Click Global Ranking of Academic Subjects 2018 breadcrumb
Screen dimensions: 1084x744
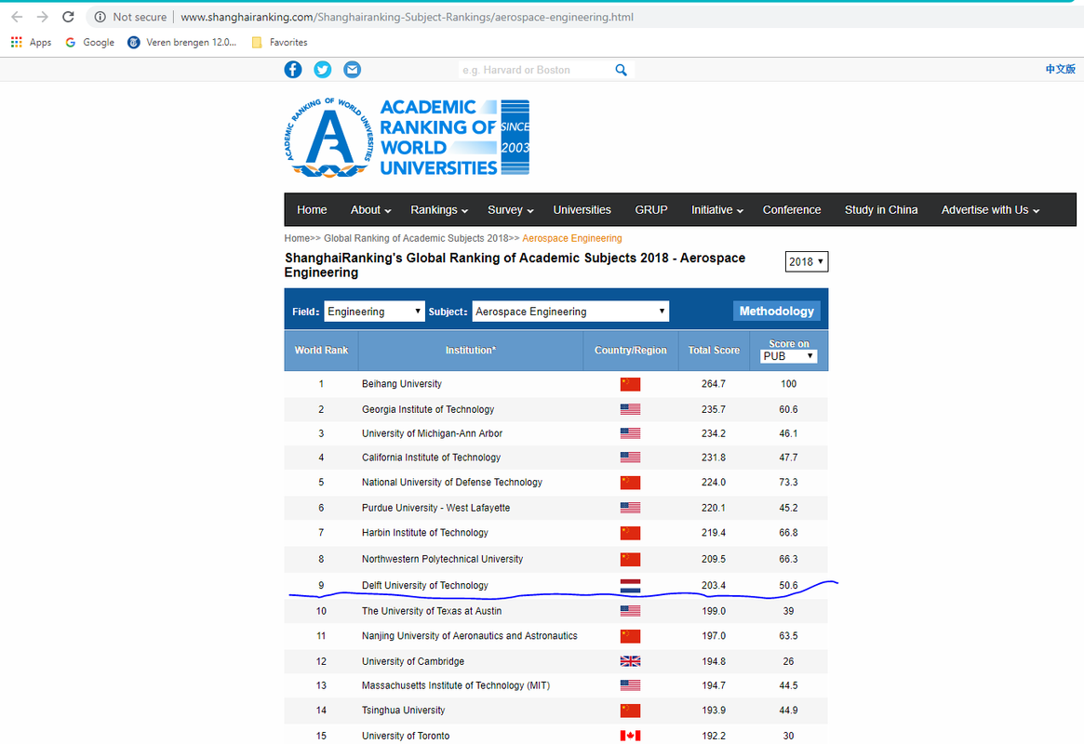tap(416, 238)
